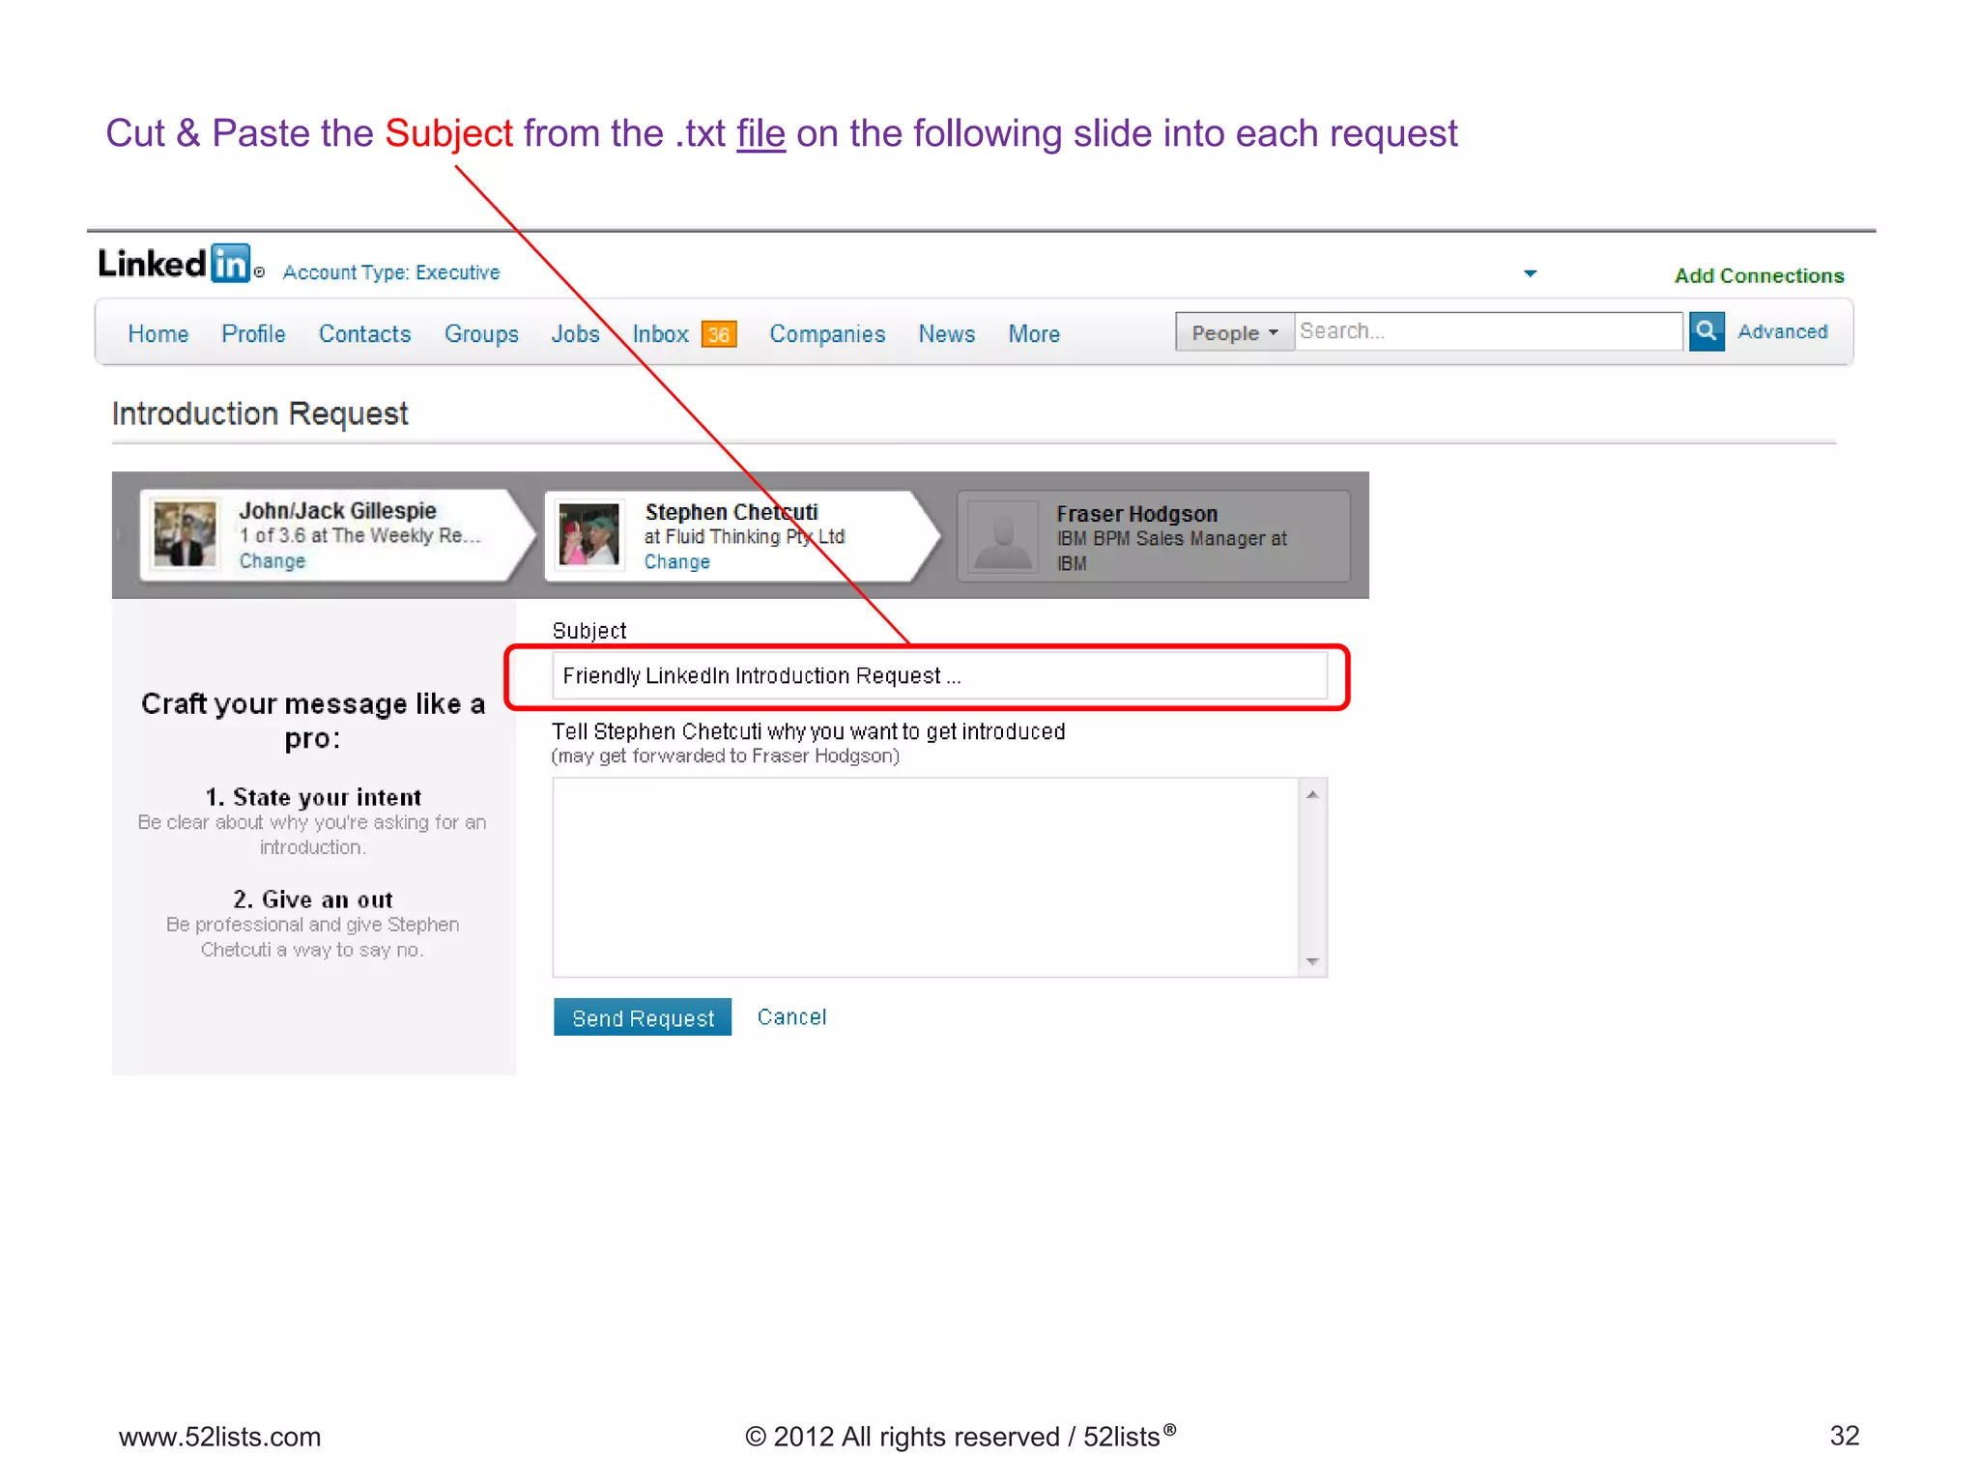Click the Cancel link
The height and width of the screenshot is (1484, 1979).
(x=791, y=1016)
